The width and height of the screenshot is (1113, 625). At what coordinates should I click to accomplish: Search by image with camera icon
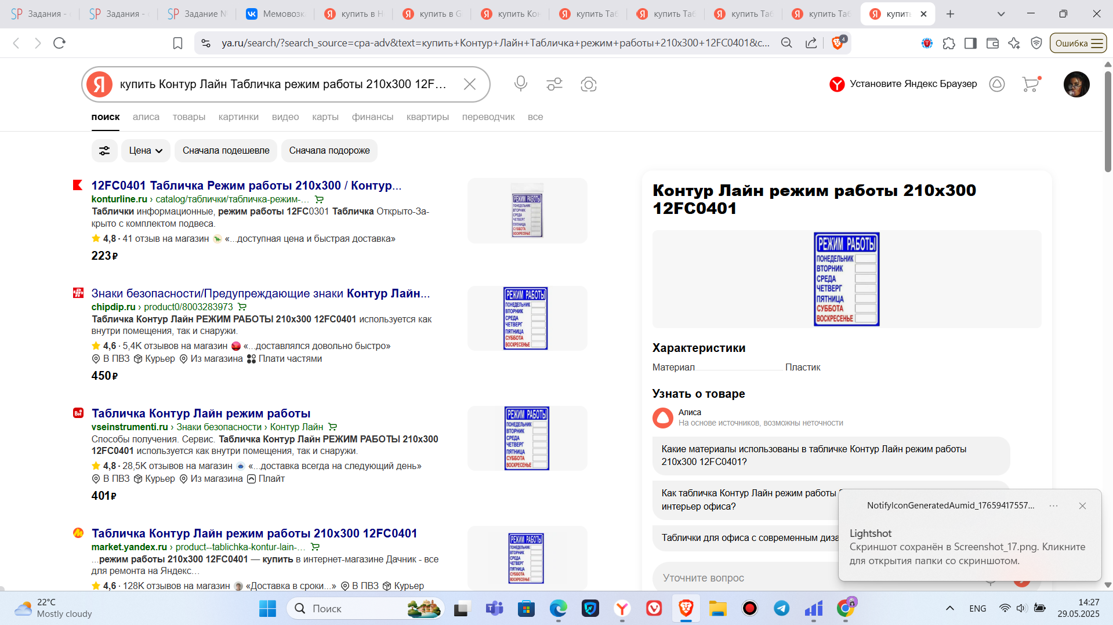tap(589, 84)
